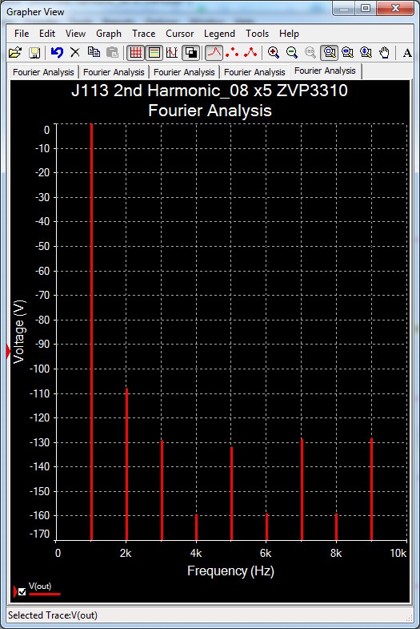Click the 'Frequency (Hz)' axis label

click(230, 571)
